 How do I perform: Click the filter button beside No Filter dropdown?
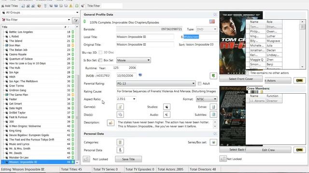pos(75,20)
